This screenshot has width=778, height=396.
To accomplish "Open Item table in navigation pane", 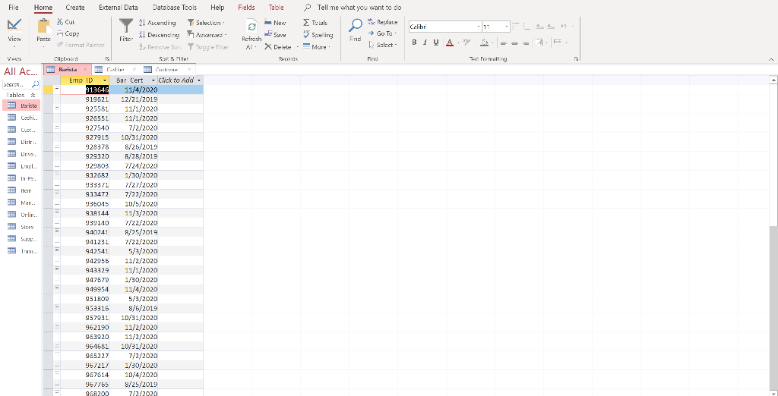I will pos(21,190).
